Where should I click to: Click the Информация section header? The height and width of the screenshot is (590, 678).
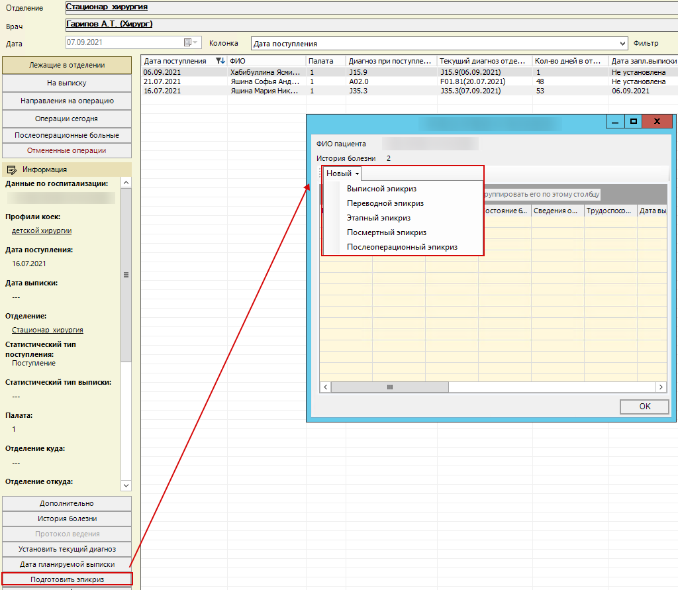[67, 170]
